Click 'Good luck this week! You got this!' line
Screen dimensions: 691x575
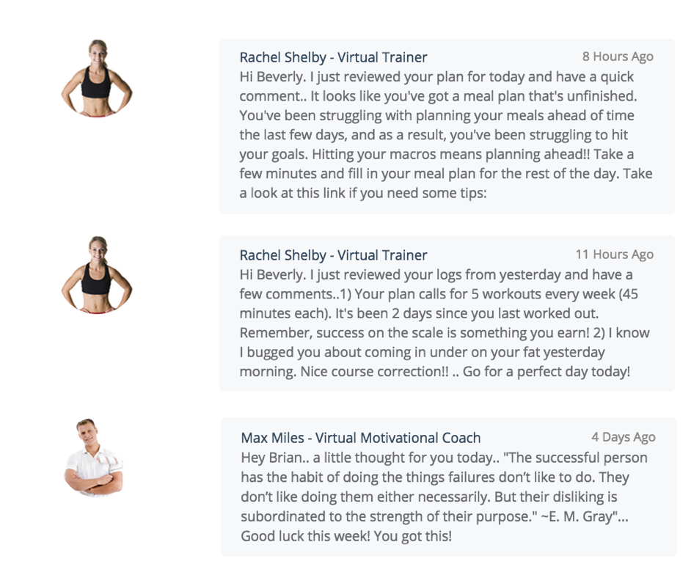pyautogui.click(x=346, y=536)
